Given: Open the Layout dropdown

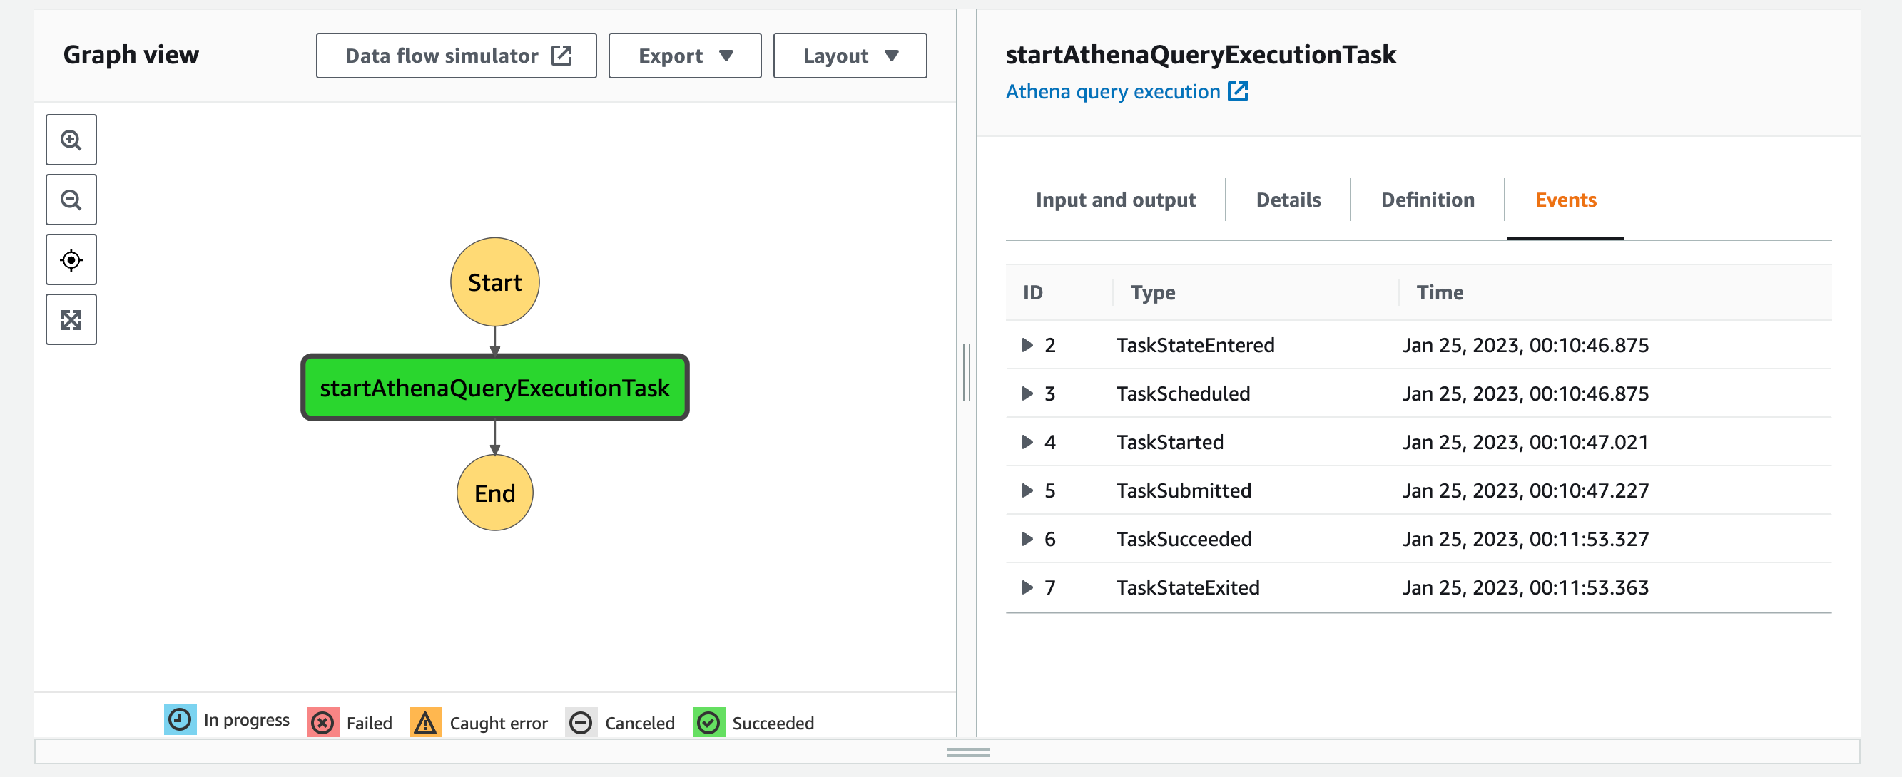Looking at the screenshot, I should pos(850,56).
